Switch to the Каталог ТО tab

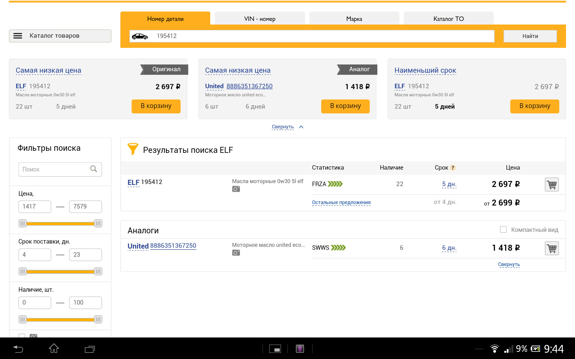(x=448, y=19)
